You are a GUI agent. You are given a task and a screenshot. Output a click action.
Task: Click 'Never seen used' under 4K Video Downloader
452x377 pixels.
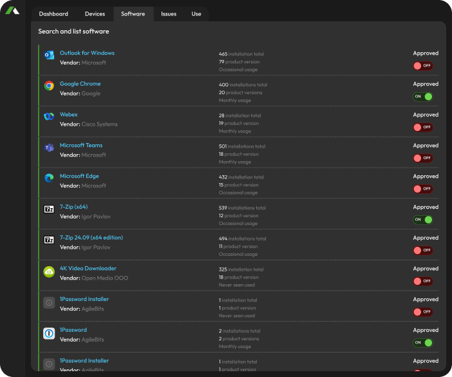[x=237, y=285]
